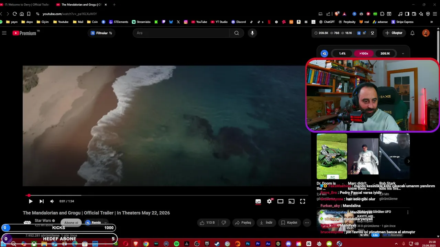Image resolution: width=440 pixels, height=247 pixels.
Task: Open Brave Shields lion icon
Action: click(x=337, y=14)
